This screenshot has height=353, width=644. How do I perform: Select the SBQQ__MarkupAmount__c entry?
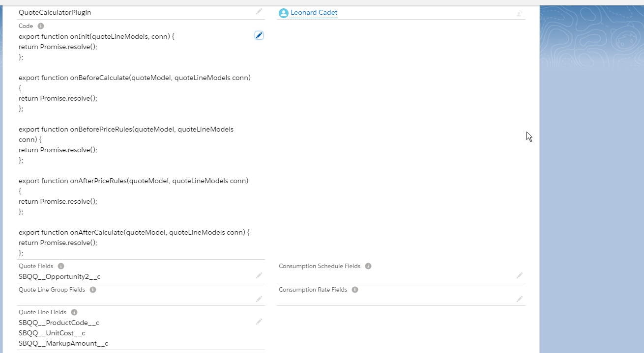[63, 343]
